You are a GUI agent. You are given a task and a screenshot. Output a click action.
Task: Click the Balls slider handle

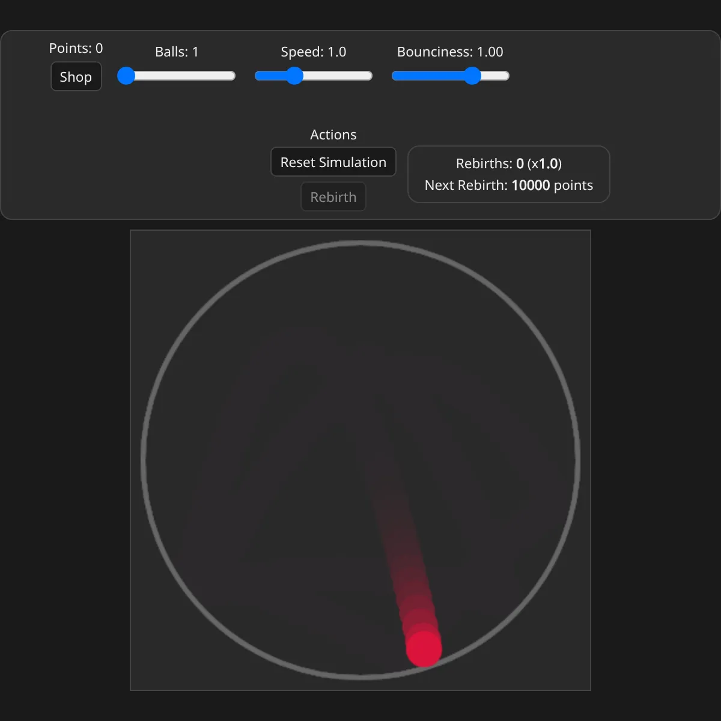[x=126, y=76]
